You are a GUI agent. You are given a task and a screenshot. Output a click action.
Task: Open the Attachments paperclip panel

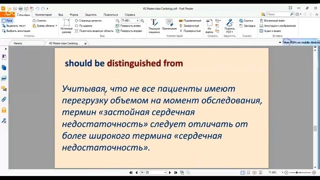[4, 99]
